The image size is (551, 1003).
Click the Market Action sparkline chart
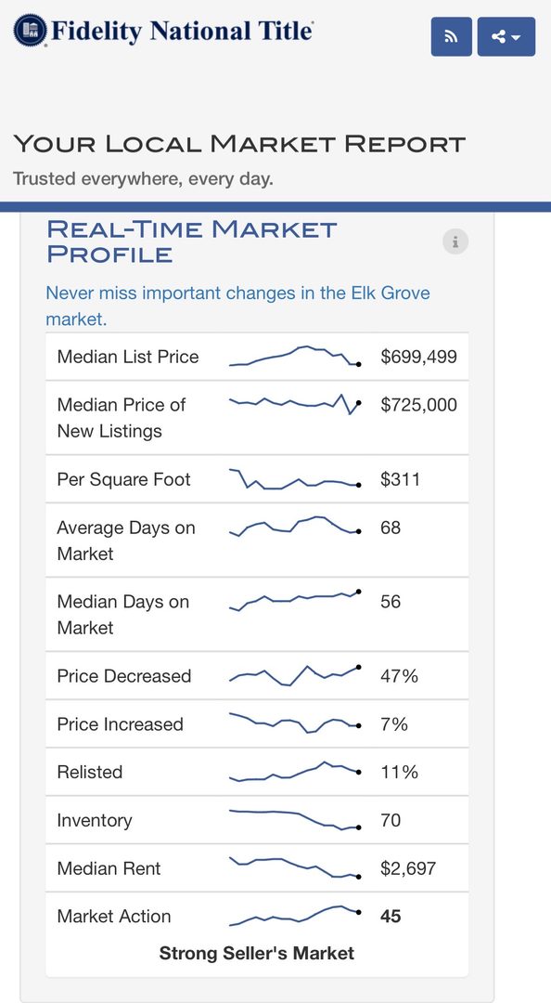point(295,916)
